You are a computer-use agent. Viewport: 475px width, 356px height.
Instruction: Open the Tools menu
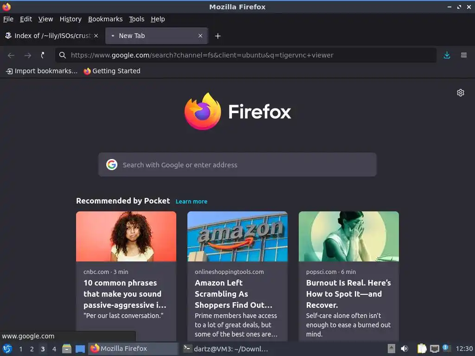(136, 19)
